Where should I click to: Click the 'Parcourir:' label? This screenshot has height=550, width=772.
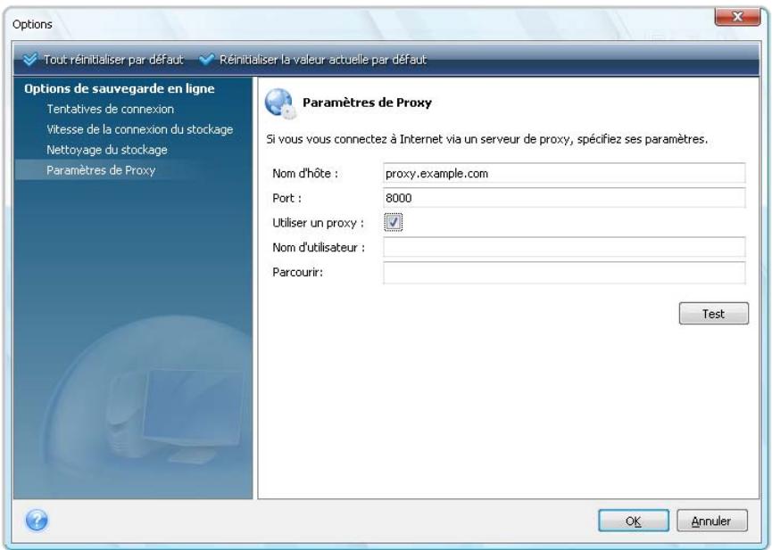click(x=298, y=272)
